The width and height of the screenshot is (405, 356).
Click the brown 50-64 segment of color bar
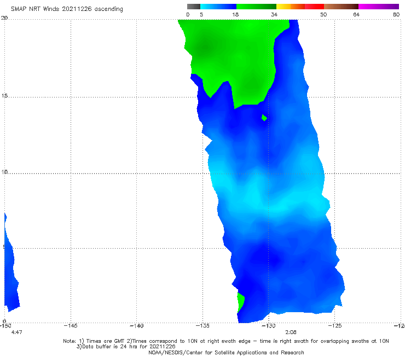pos(341,7)
